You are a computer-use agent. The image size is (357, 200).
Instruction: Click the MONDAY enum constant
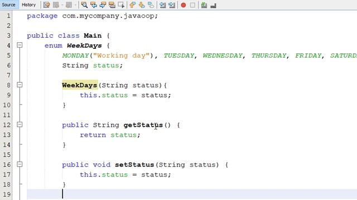75,56
